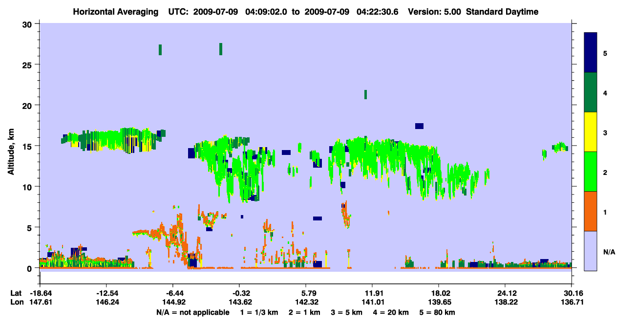Click the 'Lon' axis row label
This screenshot has width=635, height=326.
click(16, 302)
